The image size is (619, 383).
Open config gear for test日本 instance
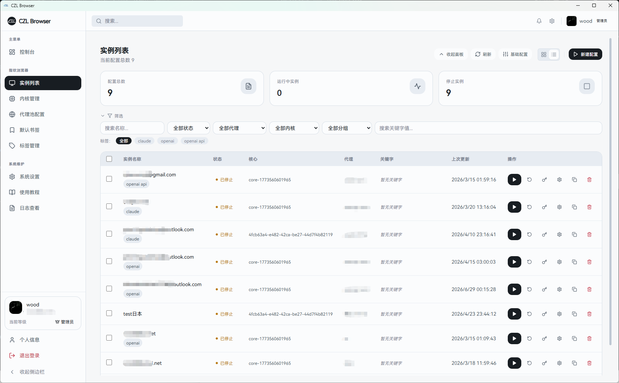pos(559,314)
